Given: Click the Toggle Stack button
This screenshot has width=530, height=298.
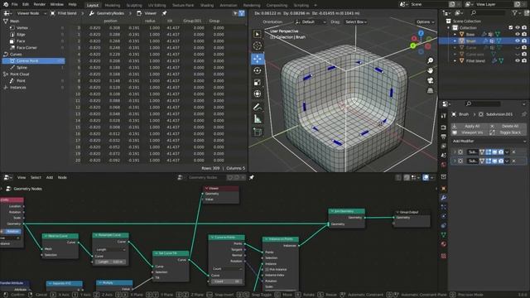Looking at the screenshot, I should [508, 132].
